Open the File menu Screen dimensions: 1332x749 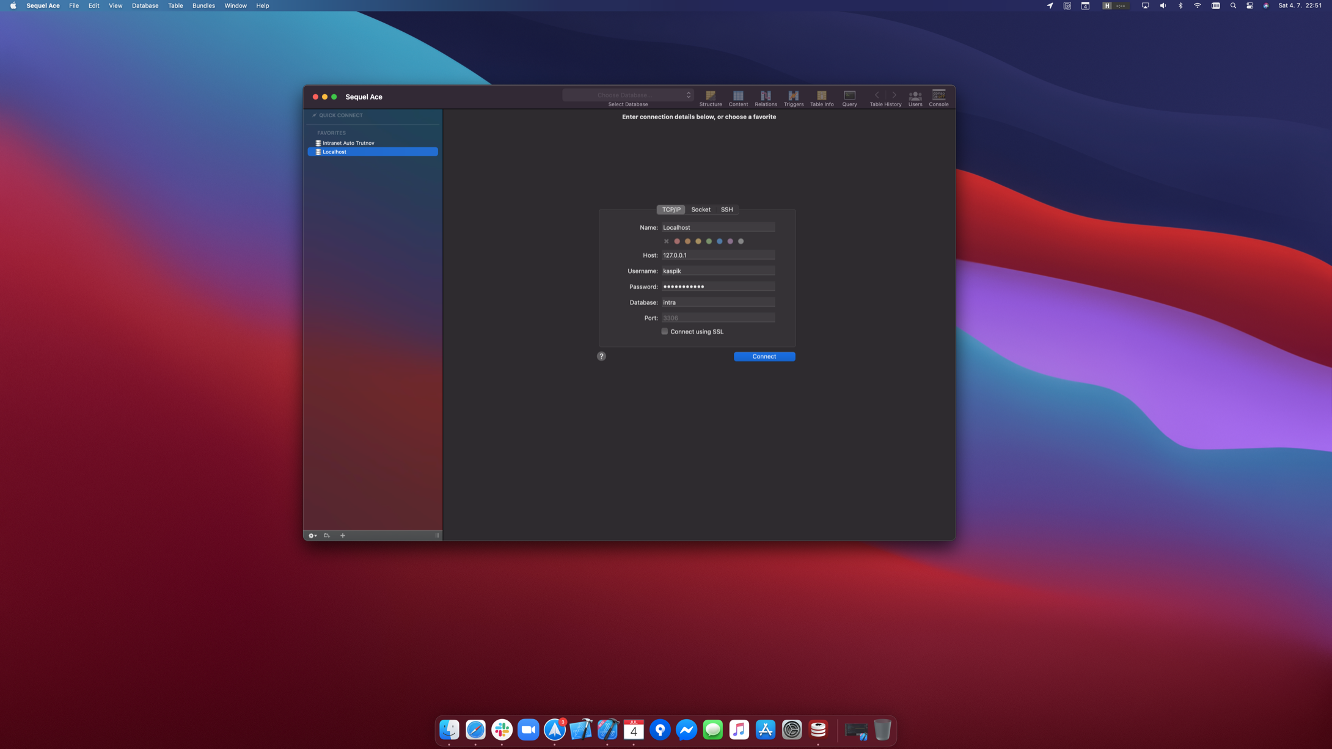(74, 5)
